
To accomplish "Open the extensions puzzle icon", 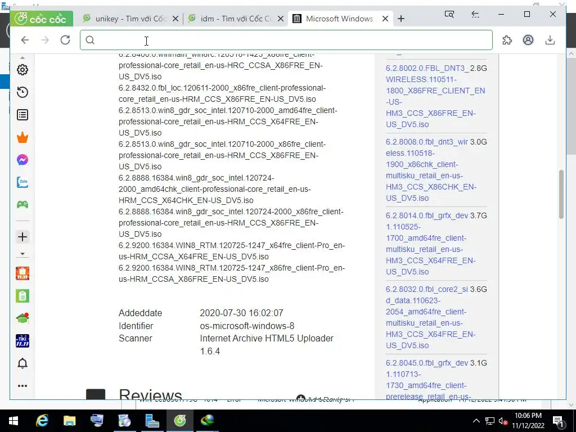I will (x=507, y=40).
